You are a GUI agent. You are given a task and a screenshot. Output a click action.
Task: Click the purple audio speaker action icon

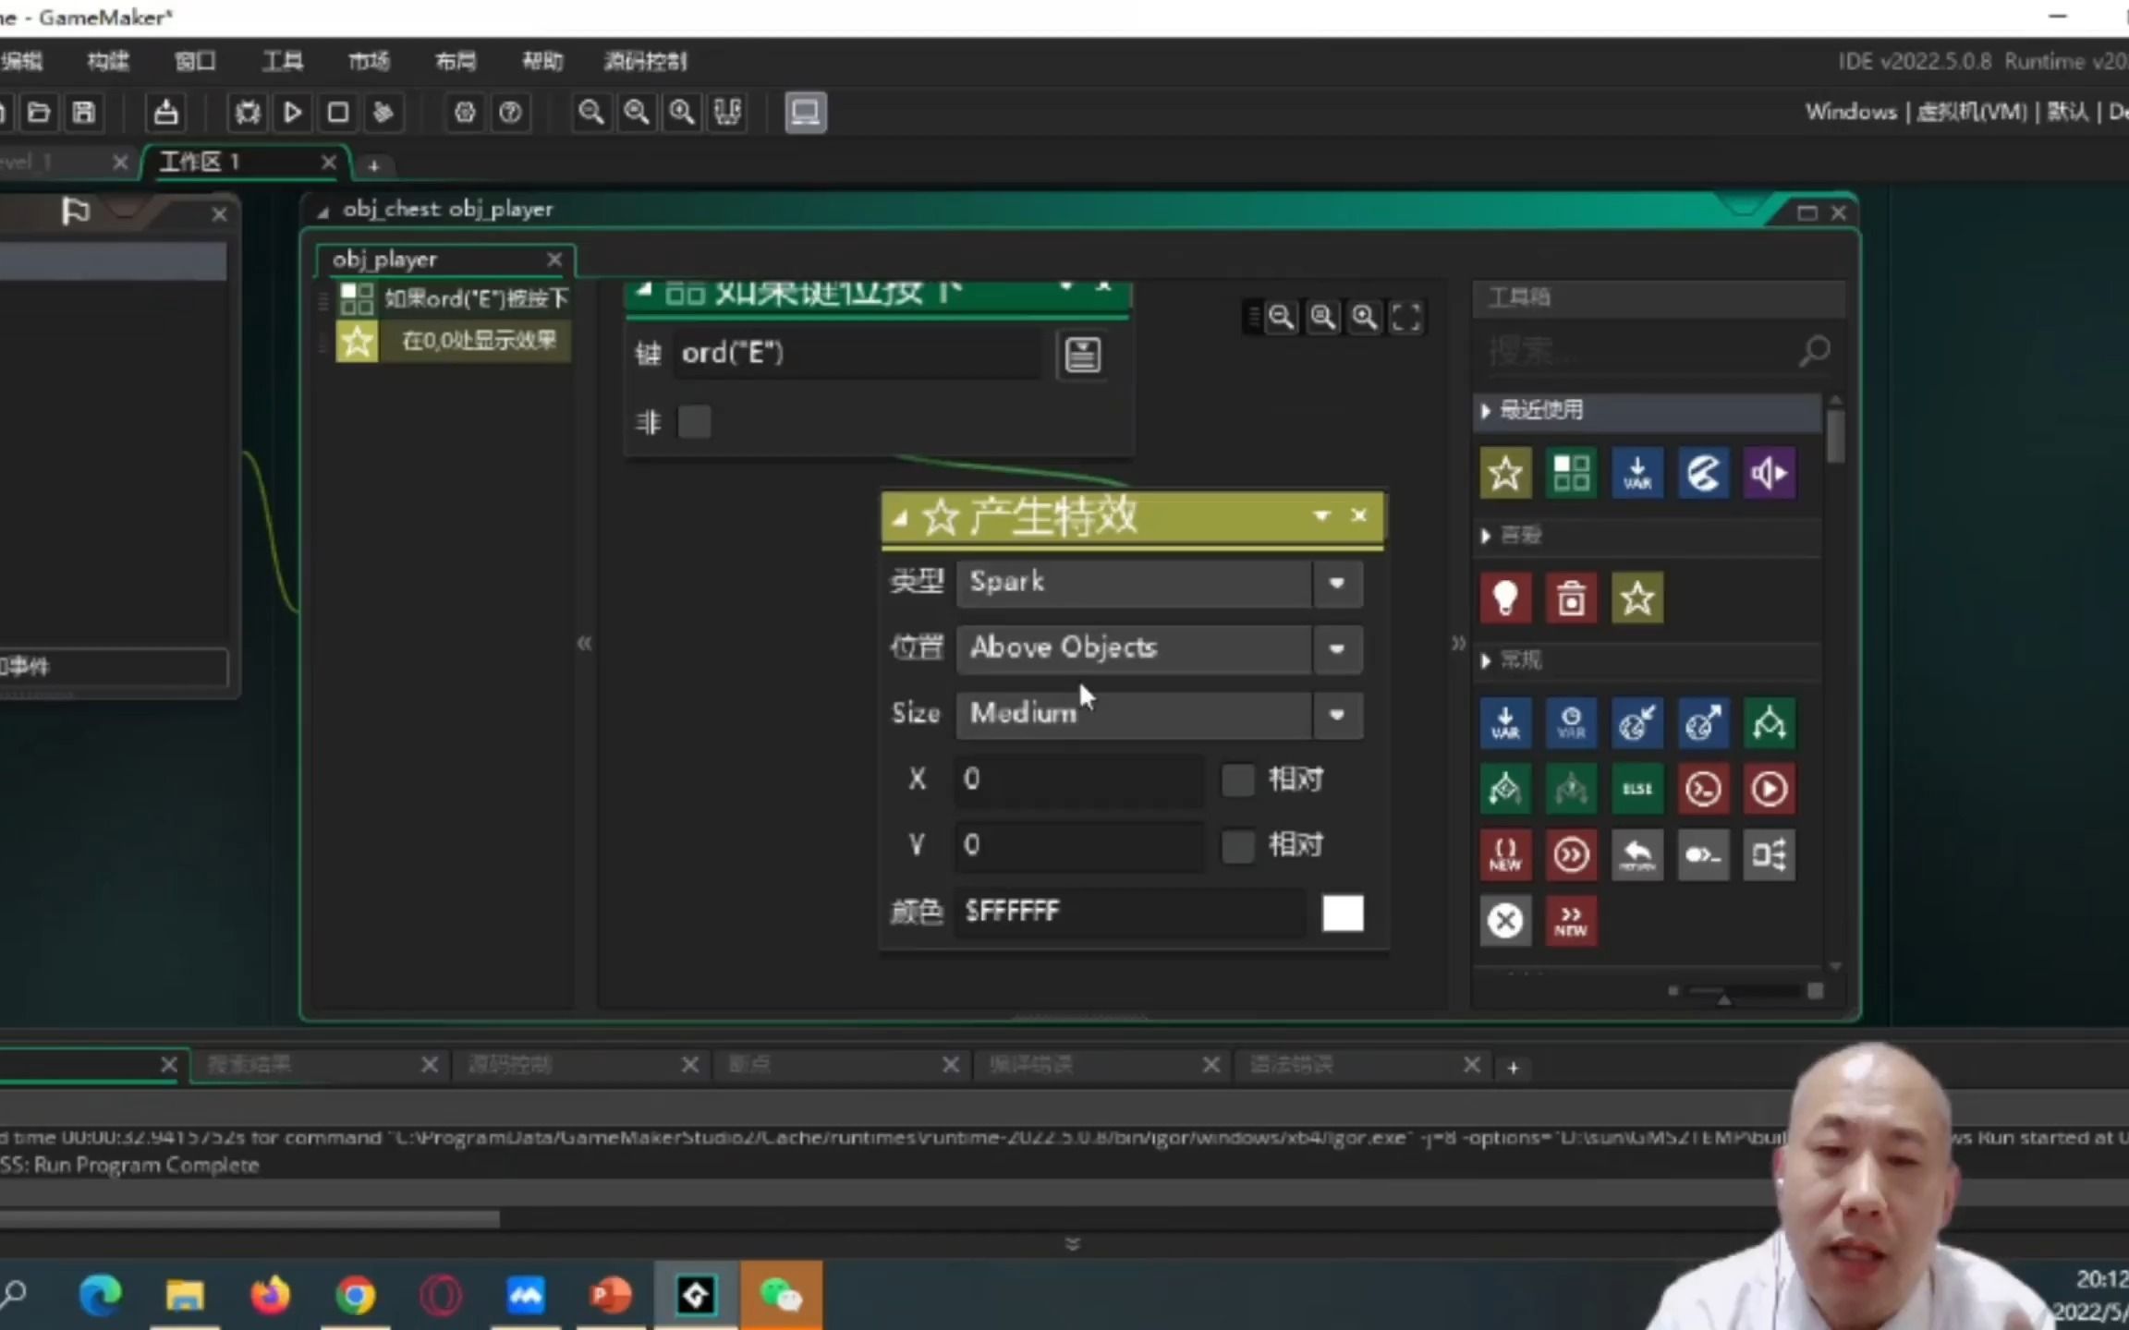click(x=1769, y=474)
